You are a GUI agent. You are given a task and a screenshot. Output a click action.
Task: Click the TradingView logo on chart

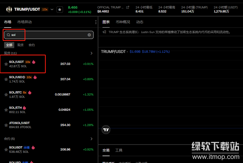click(106, 130)
